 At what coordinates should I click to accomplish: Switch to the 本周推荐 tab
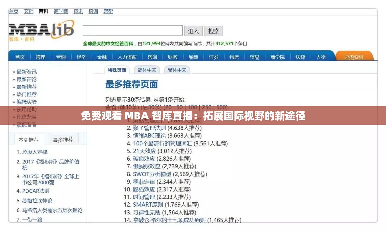29,139
